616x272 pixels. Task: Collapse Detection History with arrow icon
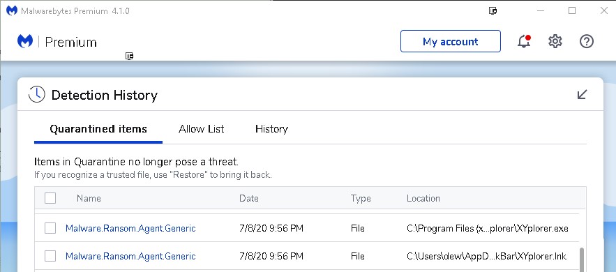pyautogui.click(x=583, y=95)
